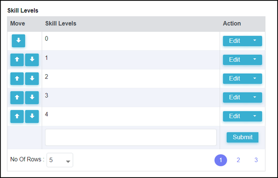Move skill level 3 down

coord(32,97)
